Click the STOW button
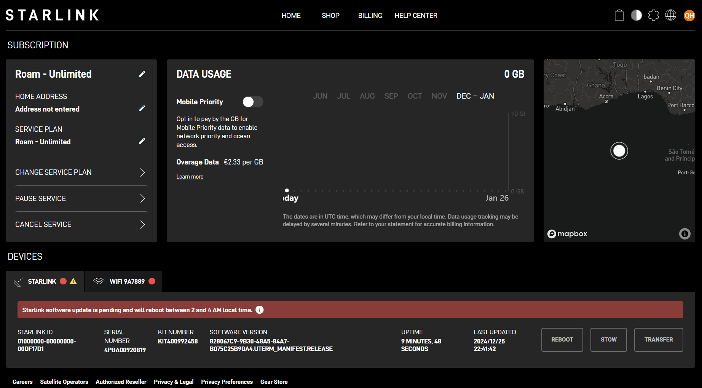 609,340
